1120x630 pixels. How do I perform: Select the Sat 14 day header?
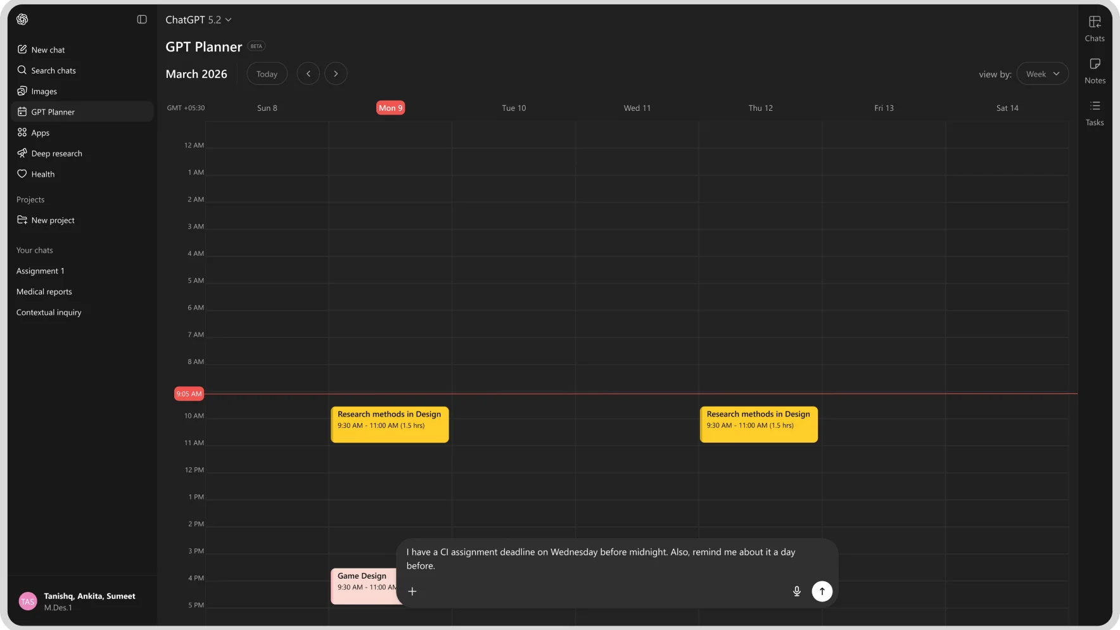[x=1007, y=108]
